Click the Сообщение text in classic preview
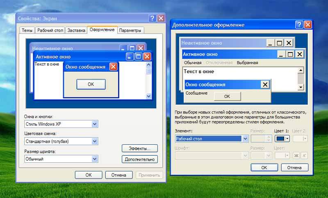The width and height of the screenshot is (328, 198). pos(196,93)
